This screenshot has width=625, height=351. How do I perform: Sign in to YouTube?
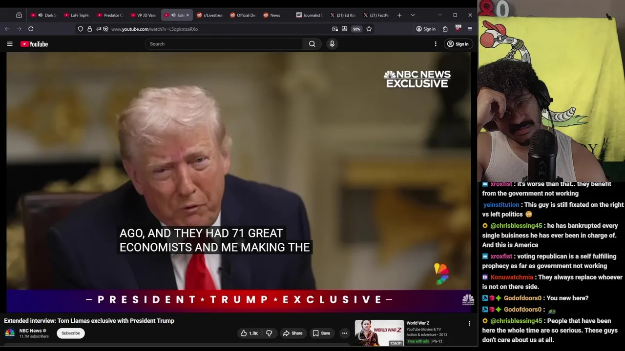click(x=458, y=44)
